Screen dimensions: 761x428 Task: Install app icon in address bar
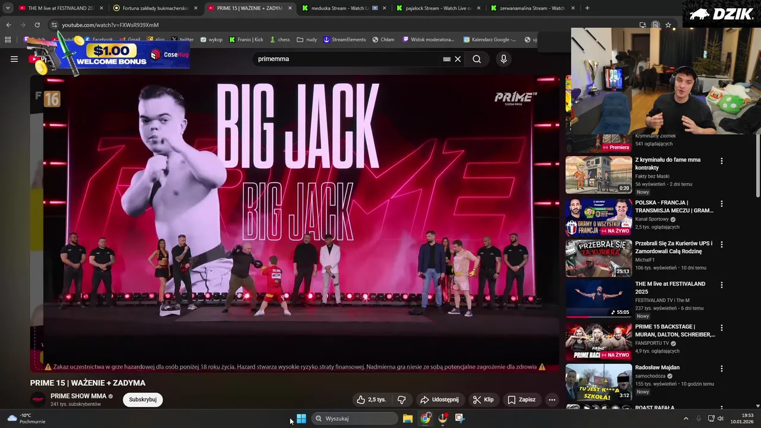pos(643,25)
